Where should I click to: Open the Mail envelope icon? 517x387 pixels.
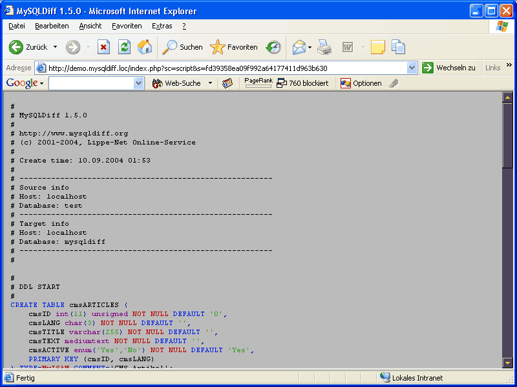[299, 47]
